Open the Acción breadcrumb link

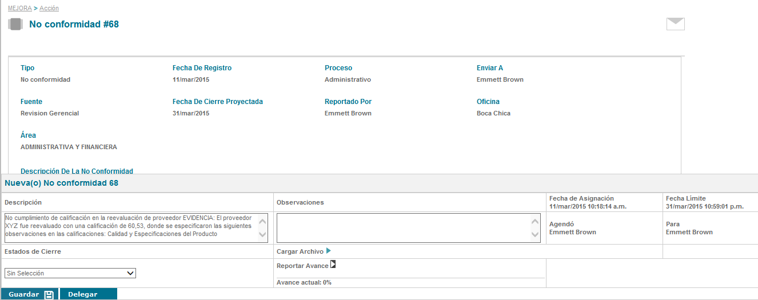point(49,8)
